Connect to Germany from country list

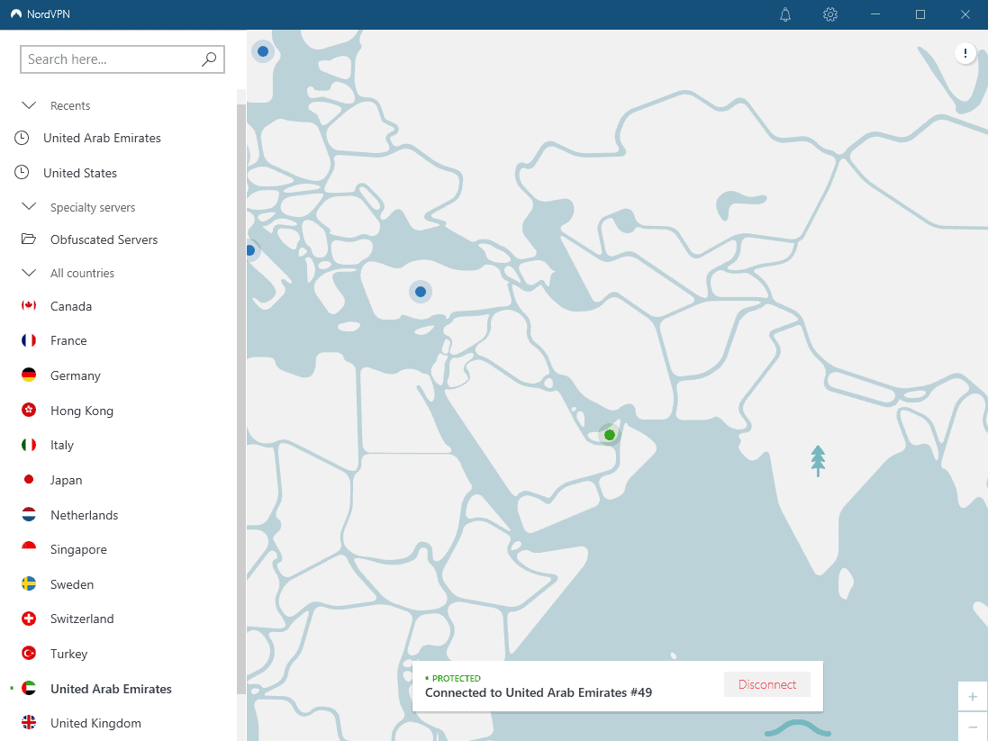pyautogui.click(x=76, y=375)
